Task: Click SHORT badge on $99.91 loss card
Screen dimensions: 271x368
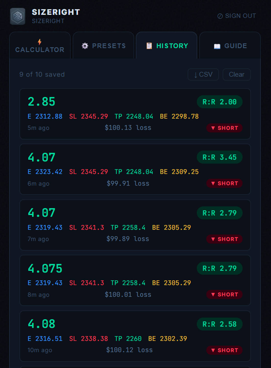Action: 225,183
